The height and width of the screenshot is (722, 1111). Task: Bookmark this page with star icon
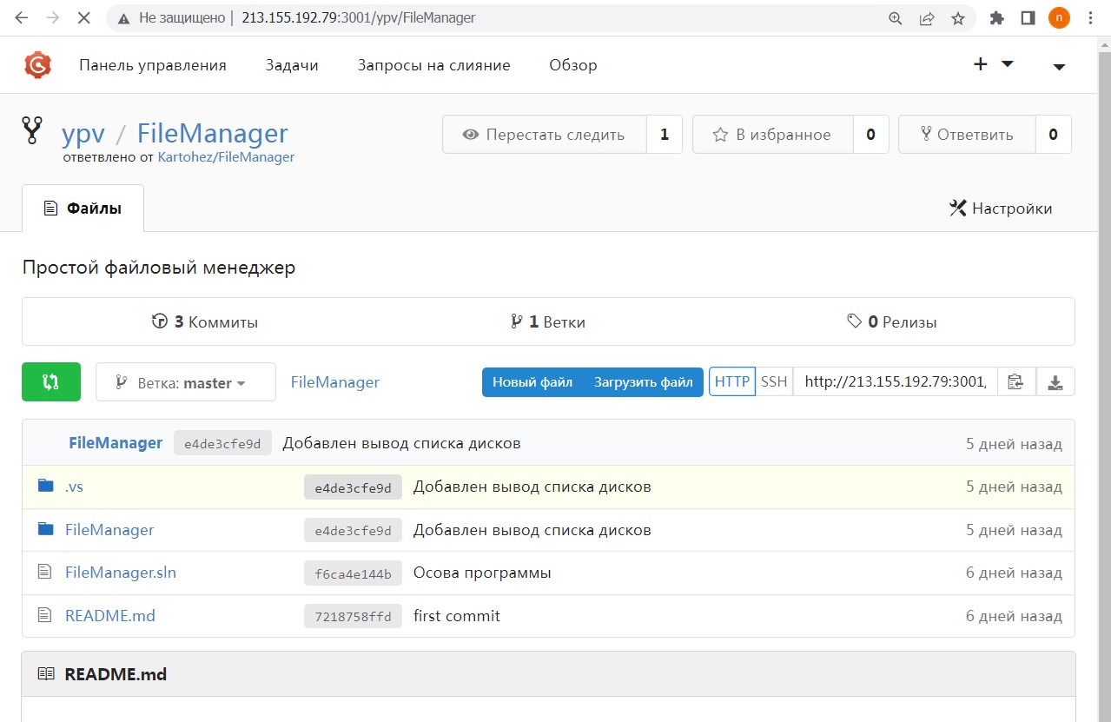coord(958,18)
